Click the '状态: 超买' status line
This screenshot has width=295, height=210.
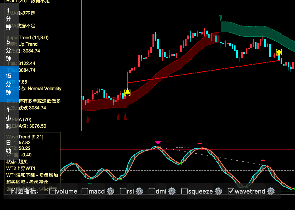(17, 162)
